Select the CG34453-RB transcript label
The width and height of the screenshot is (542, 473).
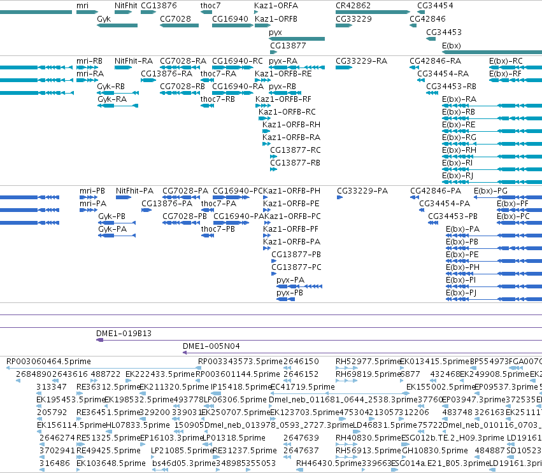451,87
